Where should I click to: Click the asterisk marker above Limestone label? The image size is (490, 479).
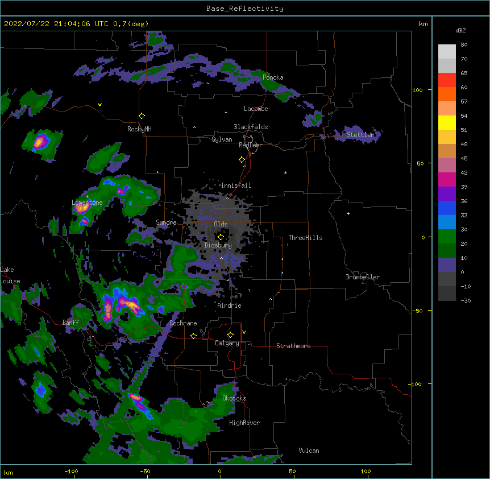[x=87, y=197]
